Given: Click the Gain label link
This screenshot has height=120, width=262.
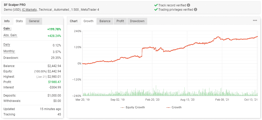Looking at the screenshot, I should [x=7, y=29].
